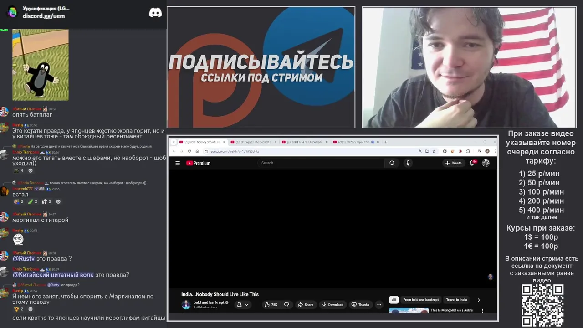Go back in the browser
This screenshot has width=583, height=328.
(x=174, y=151)
